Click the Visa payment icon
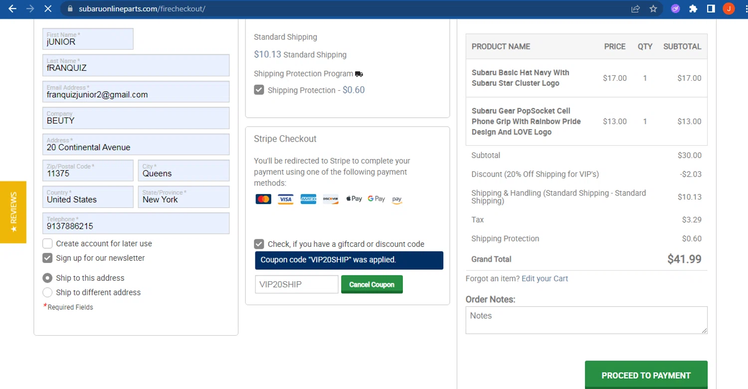 tap(285, 199)
